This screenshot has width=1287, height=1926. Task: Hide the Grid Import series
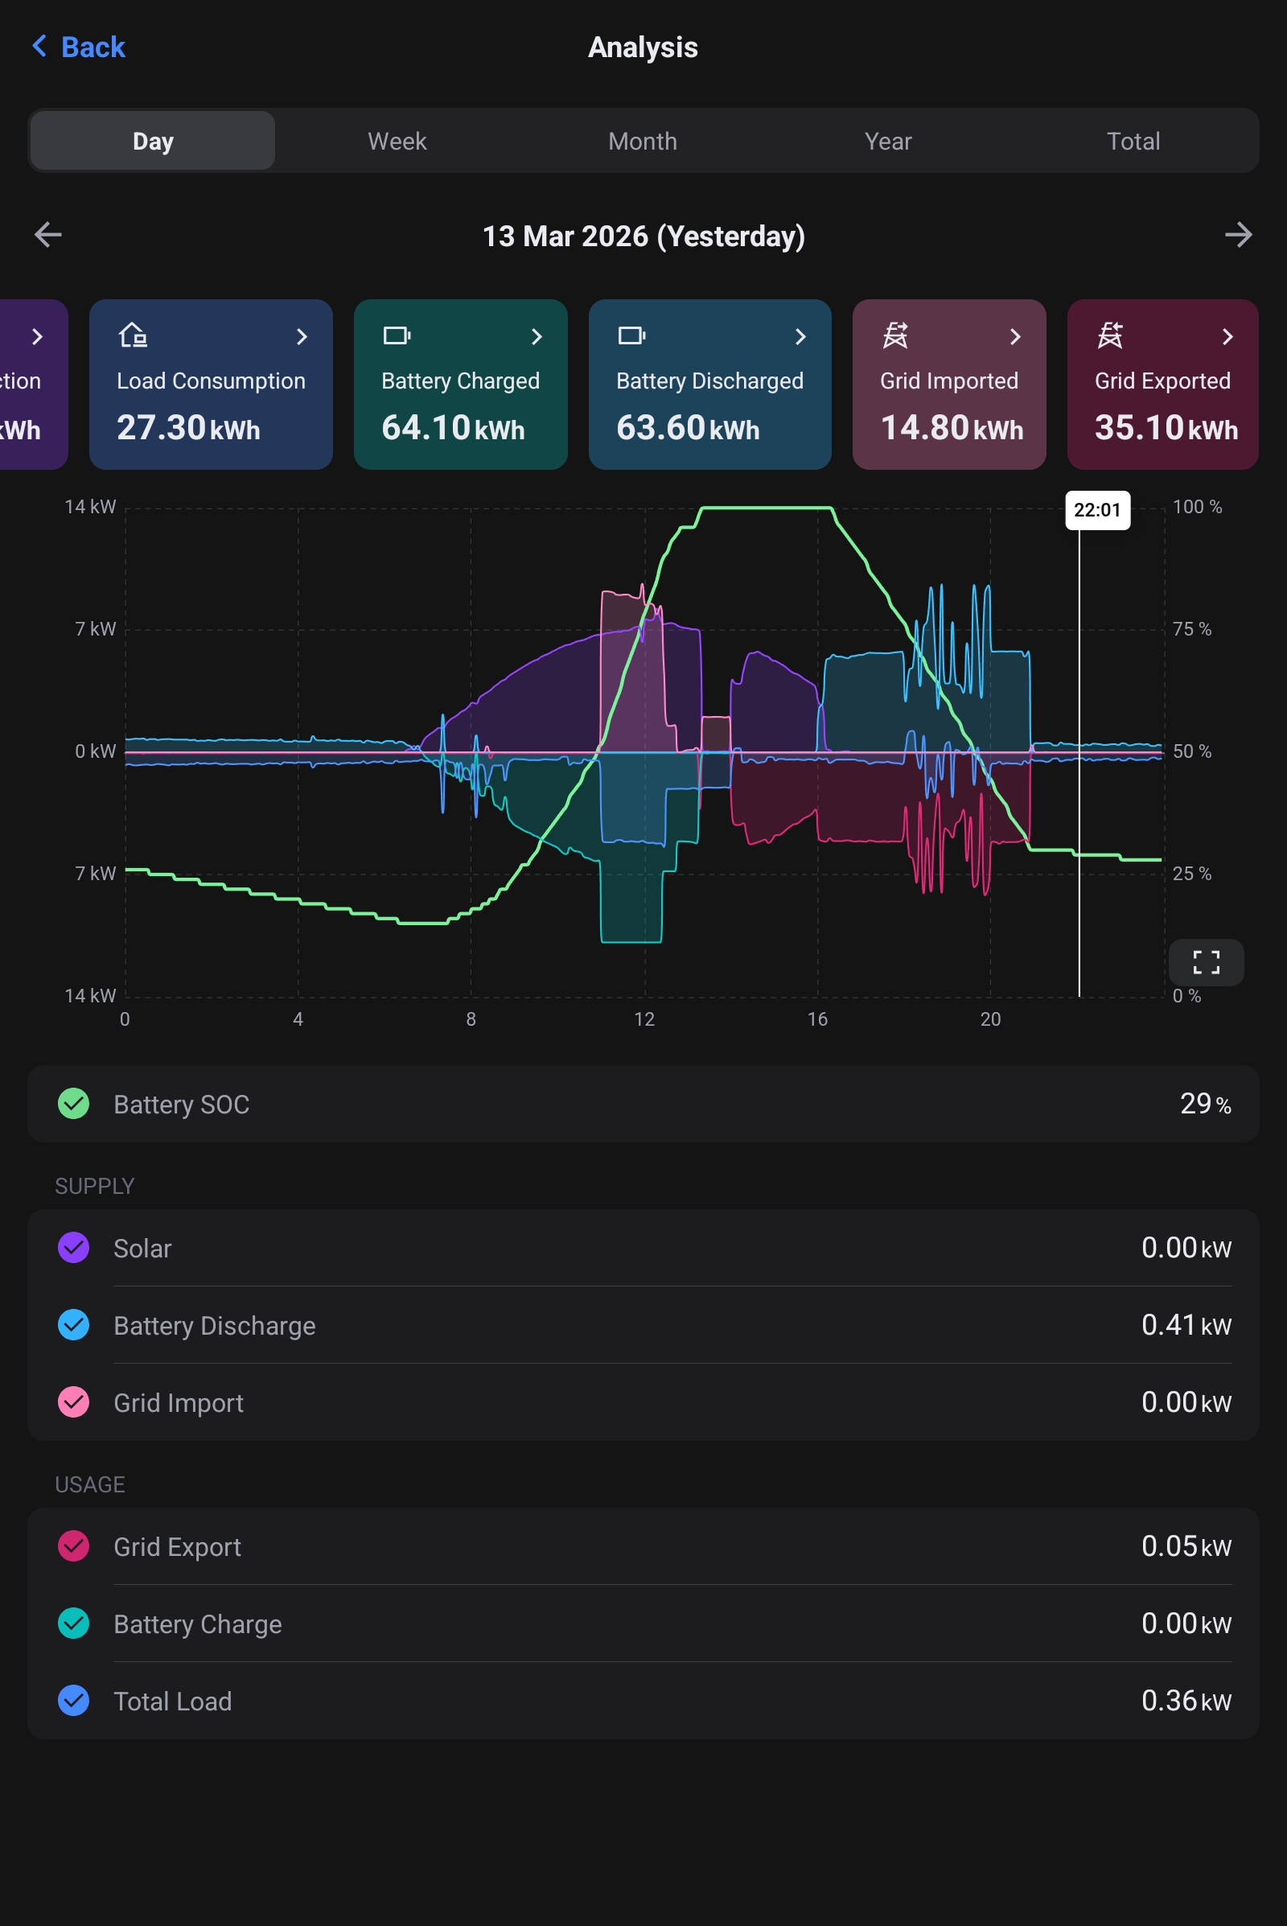pos(74,1401)
